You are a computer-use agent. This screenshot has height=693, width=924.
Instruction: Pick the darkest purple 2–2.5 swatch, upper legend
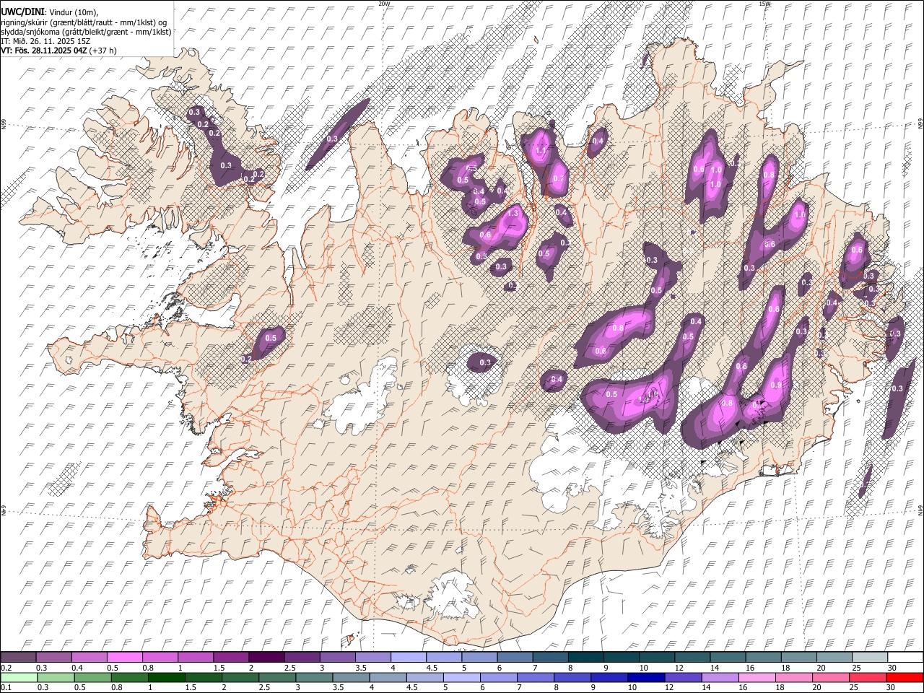[266, 658]
